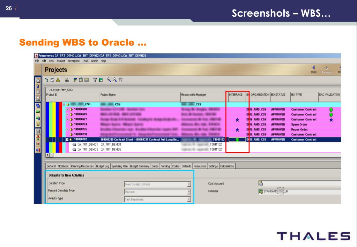The width and height of the screenshot is (357, 247).
Task: Click the Forward navigation button
Action: click(327, 69)
